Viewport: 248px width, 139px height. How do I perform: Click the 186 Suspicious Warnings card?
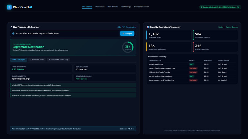pos(169,47)
